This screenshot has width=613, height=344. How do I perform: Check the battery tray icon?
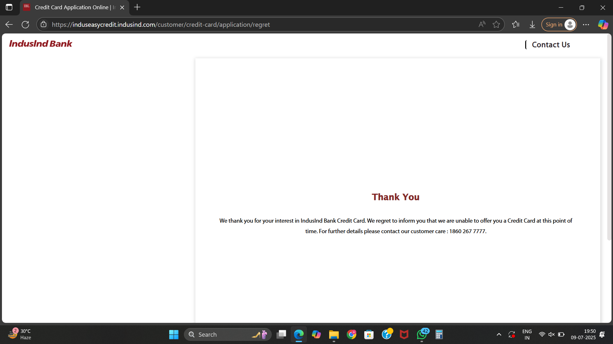point(561,334)
